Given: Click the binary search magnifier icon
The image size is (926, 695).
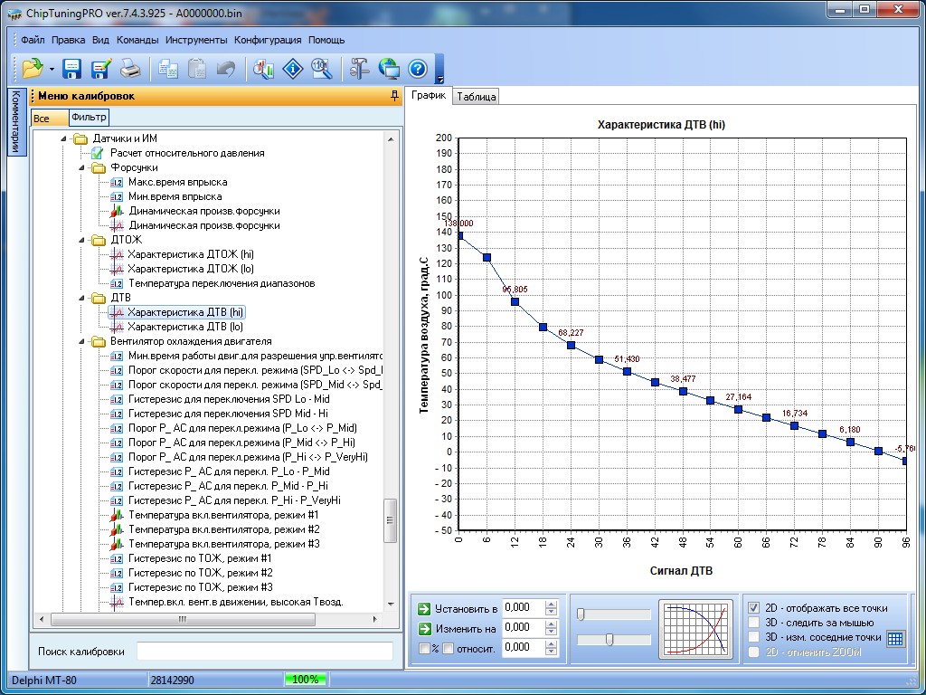Looking at the screenshot, I should [x=320, y=69].
